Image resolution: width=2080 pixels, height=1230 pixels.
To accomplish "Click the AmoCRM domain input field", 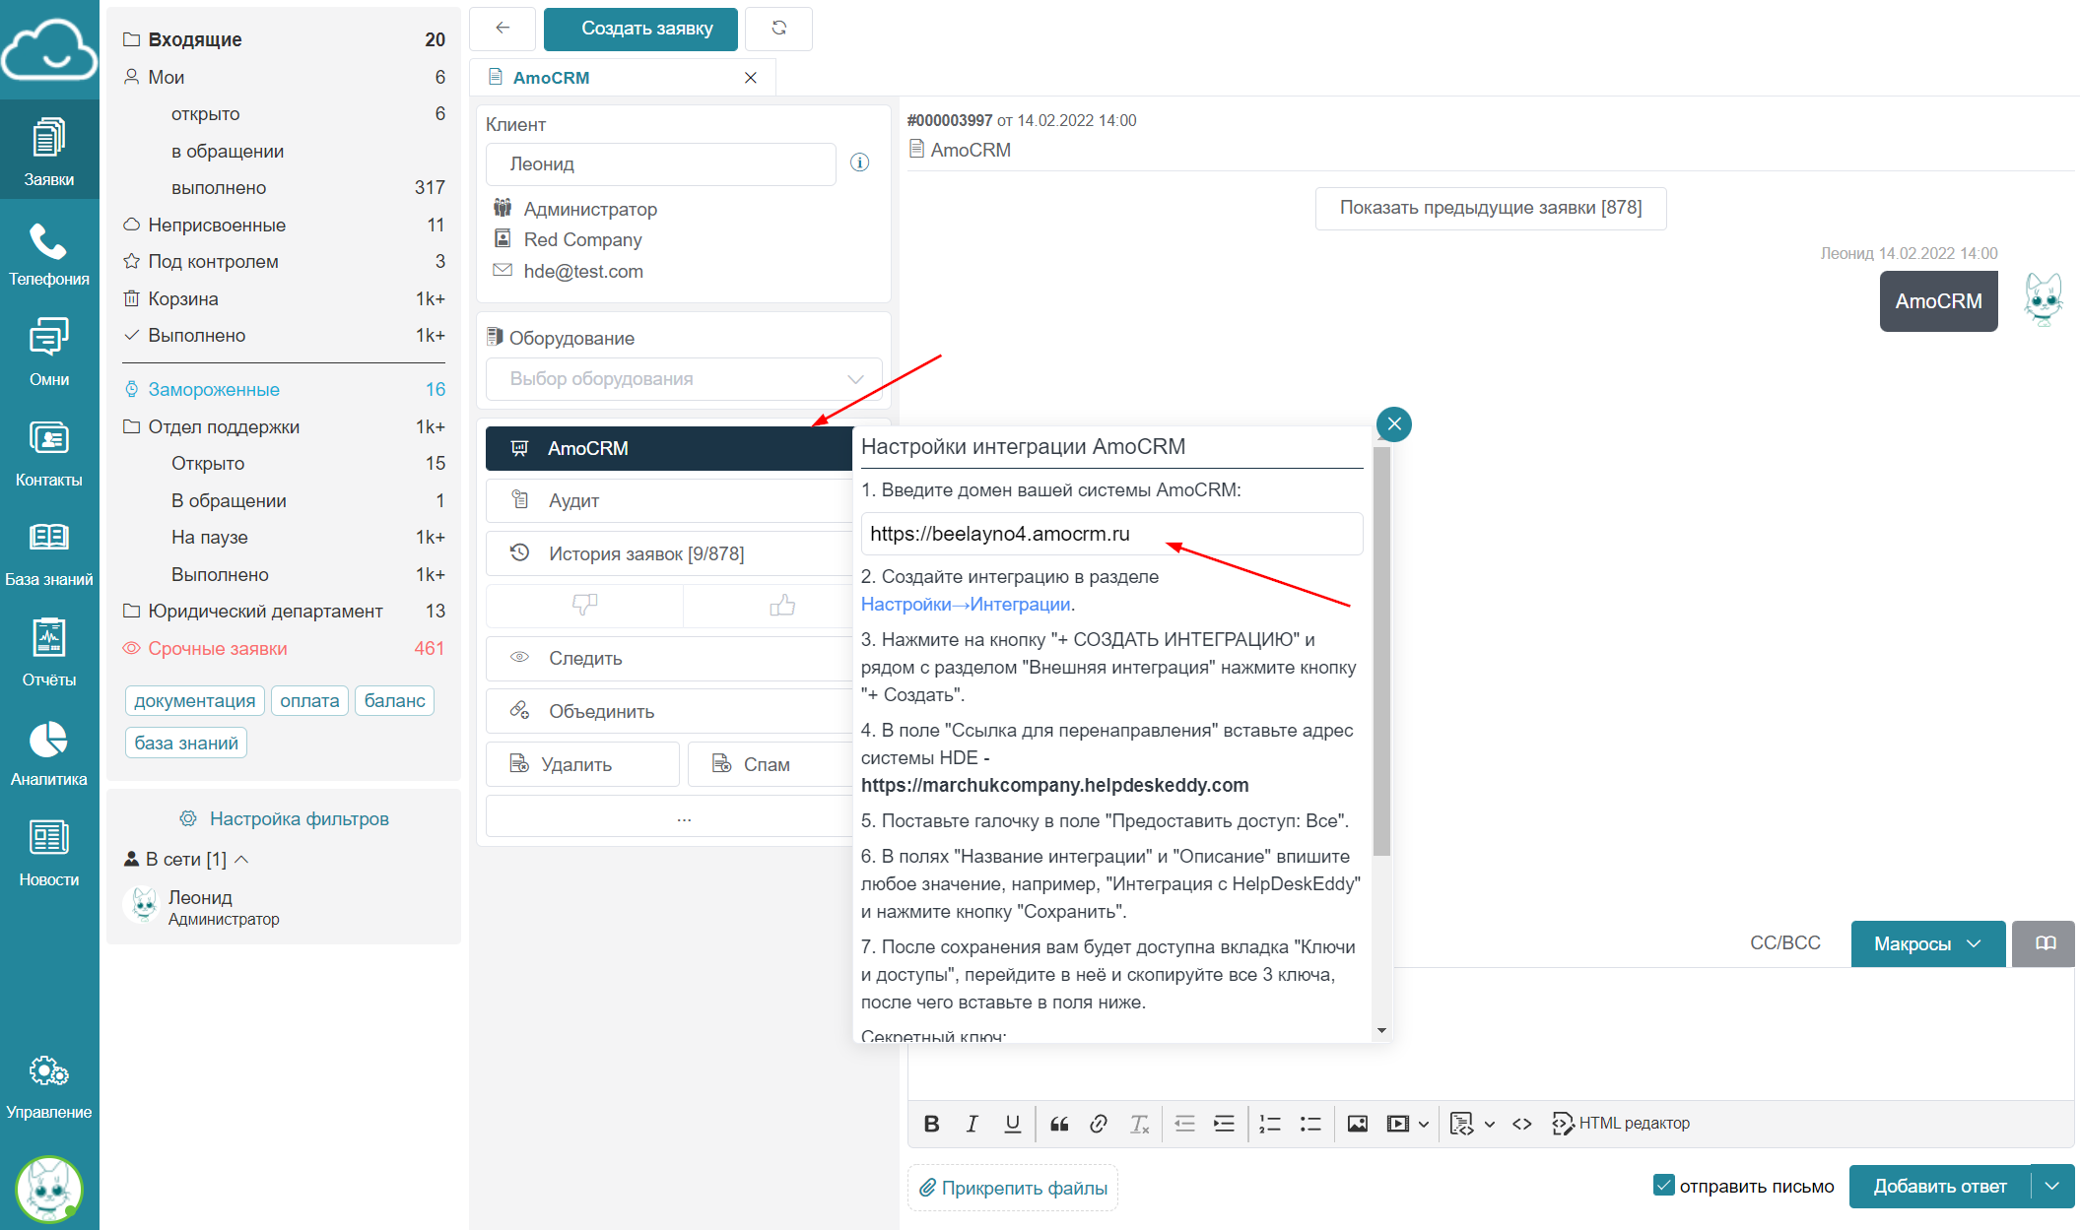I will pyautogui.click(x=1111, y=534).
